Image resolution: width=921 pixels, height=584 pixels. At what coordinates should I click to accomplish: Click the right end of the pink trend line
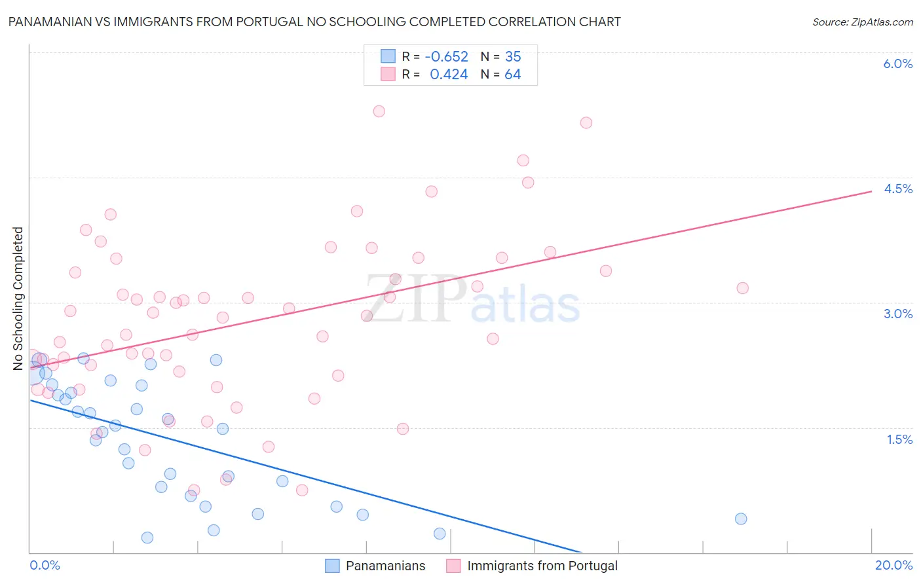pos(871,191)
